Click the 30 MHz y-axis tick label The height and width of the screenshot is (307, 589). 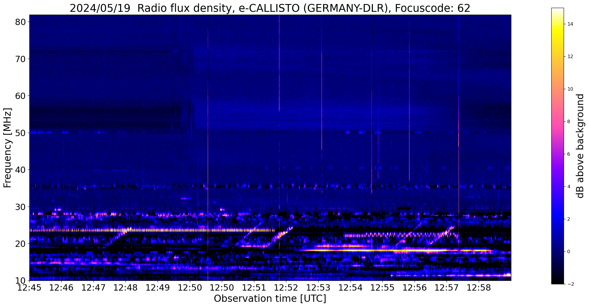pyautogui.click(x=20, y=207)
